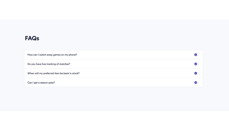
Task: Show answer about live-tracking of matches
Action: pyautogui.click(x=114, y=64)
